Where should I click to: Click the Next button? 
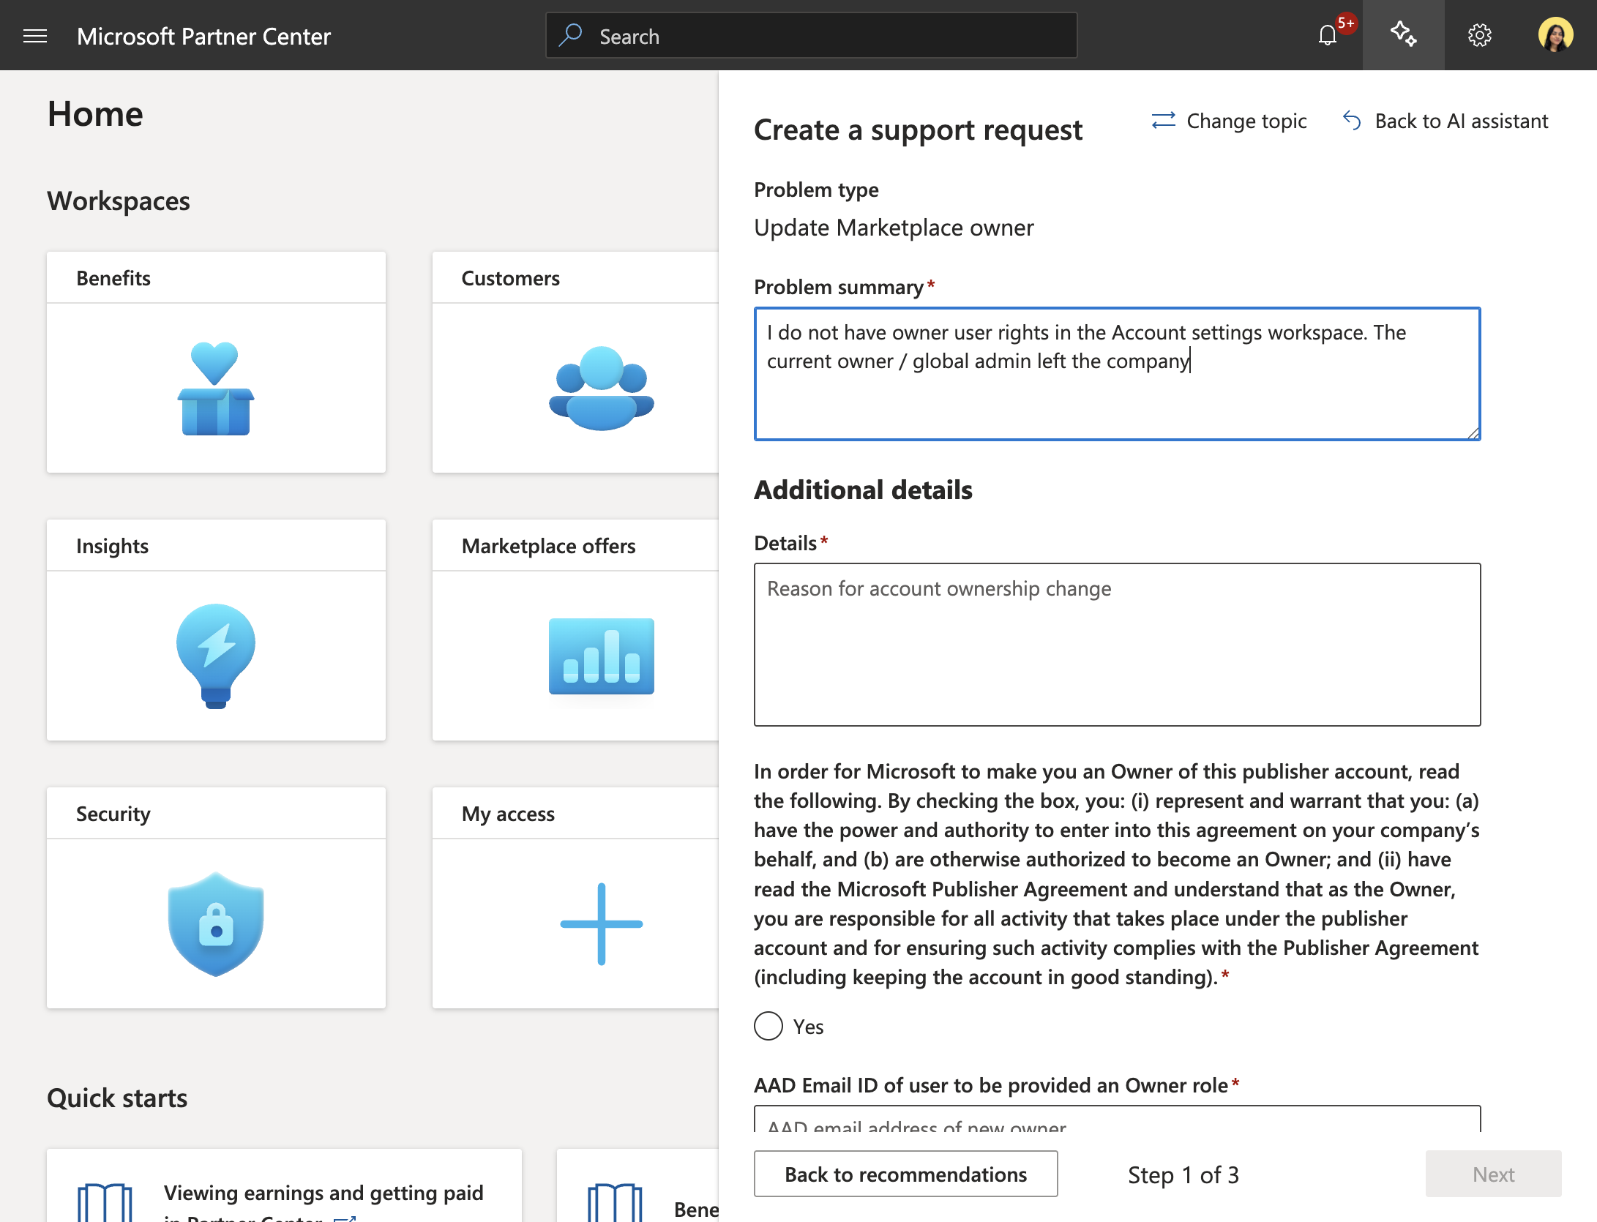pyautogui.click(x=1493, y=1174)
